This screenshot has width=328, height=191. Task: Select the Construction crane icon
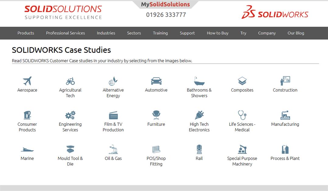(285, 80)
